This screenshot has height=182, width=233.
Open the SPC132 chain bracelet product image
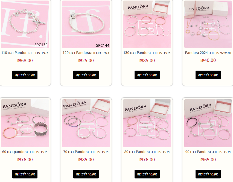pyautogui.click(x=25, y=24)
